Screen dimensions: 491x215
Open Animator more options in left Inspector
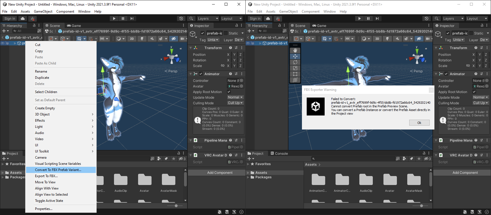[x=242, y=74]
